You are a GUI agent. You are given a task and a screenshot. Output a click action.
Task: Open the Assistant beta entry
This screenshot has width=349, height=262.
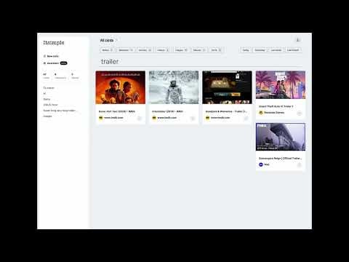click(x=55, y=63)
